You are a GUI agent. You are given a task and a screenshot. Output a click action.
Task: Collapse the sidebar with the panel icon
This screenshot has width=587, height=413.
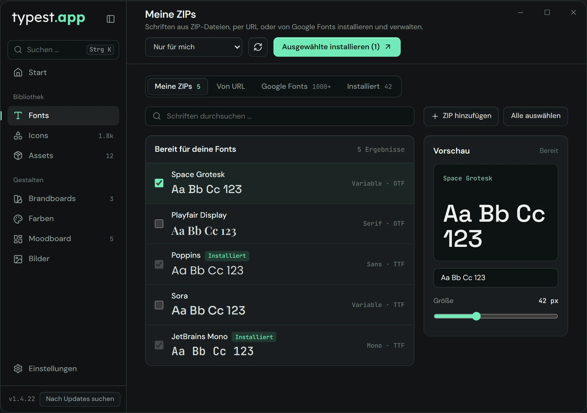pos(111,19)
